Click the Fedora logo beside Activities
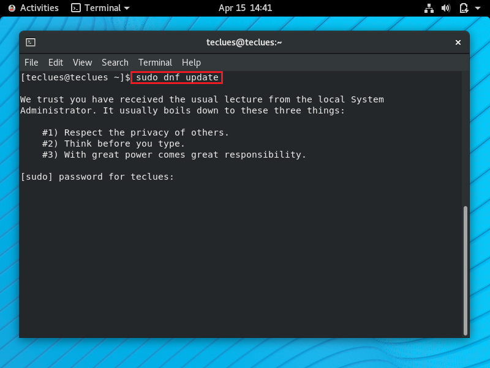 point(11,8)
